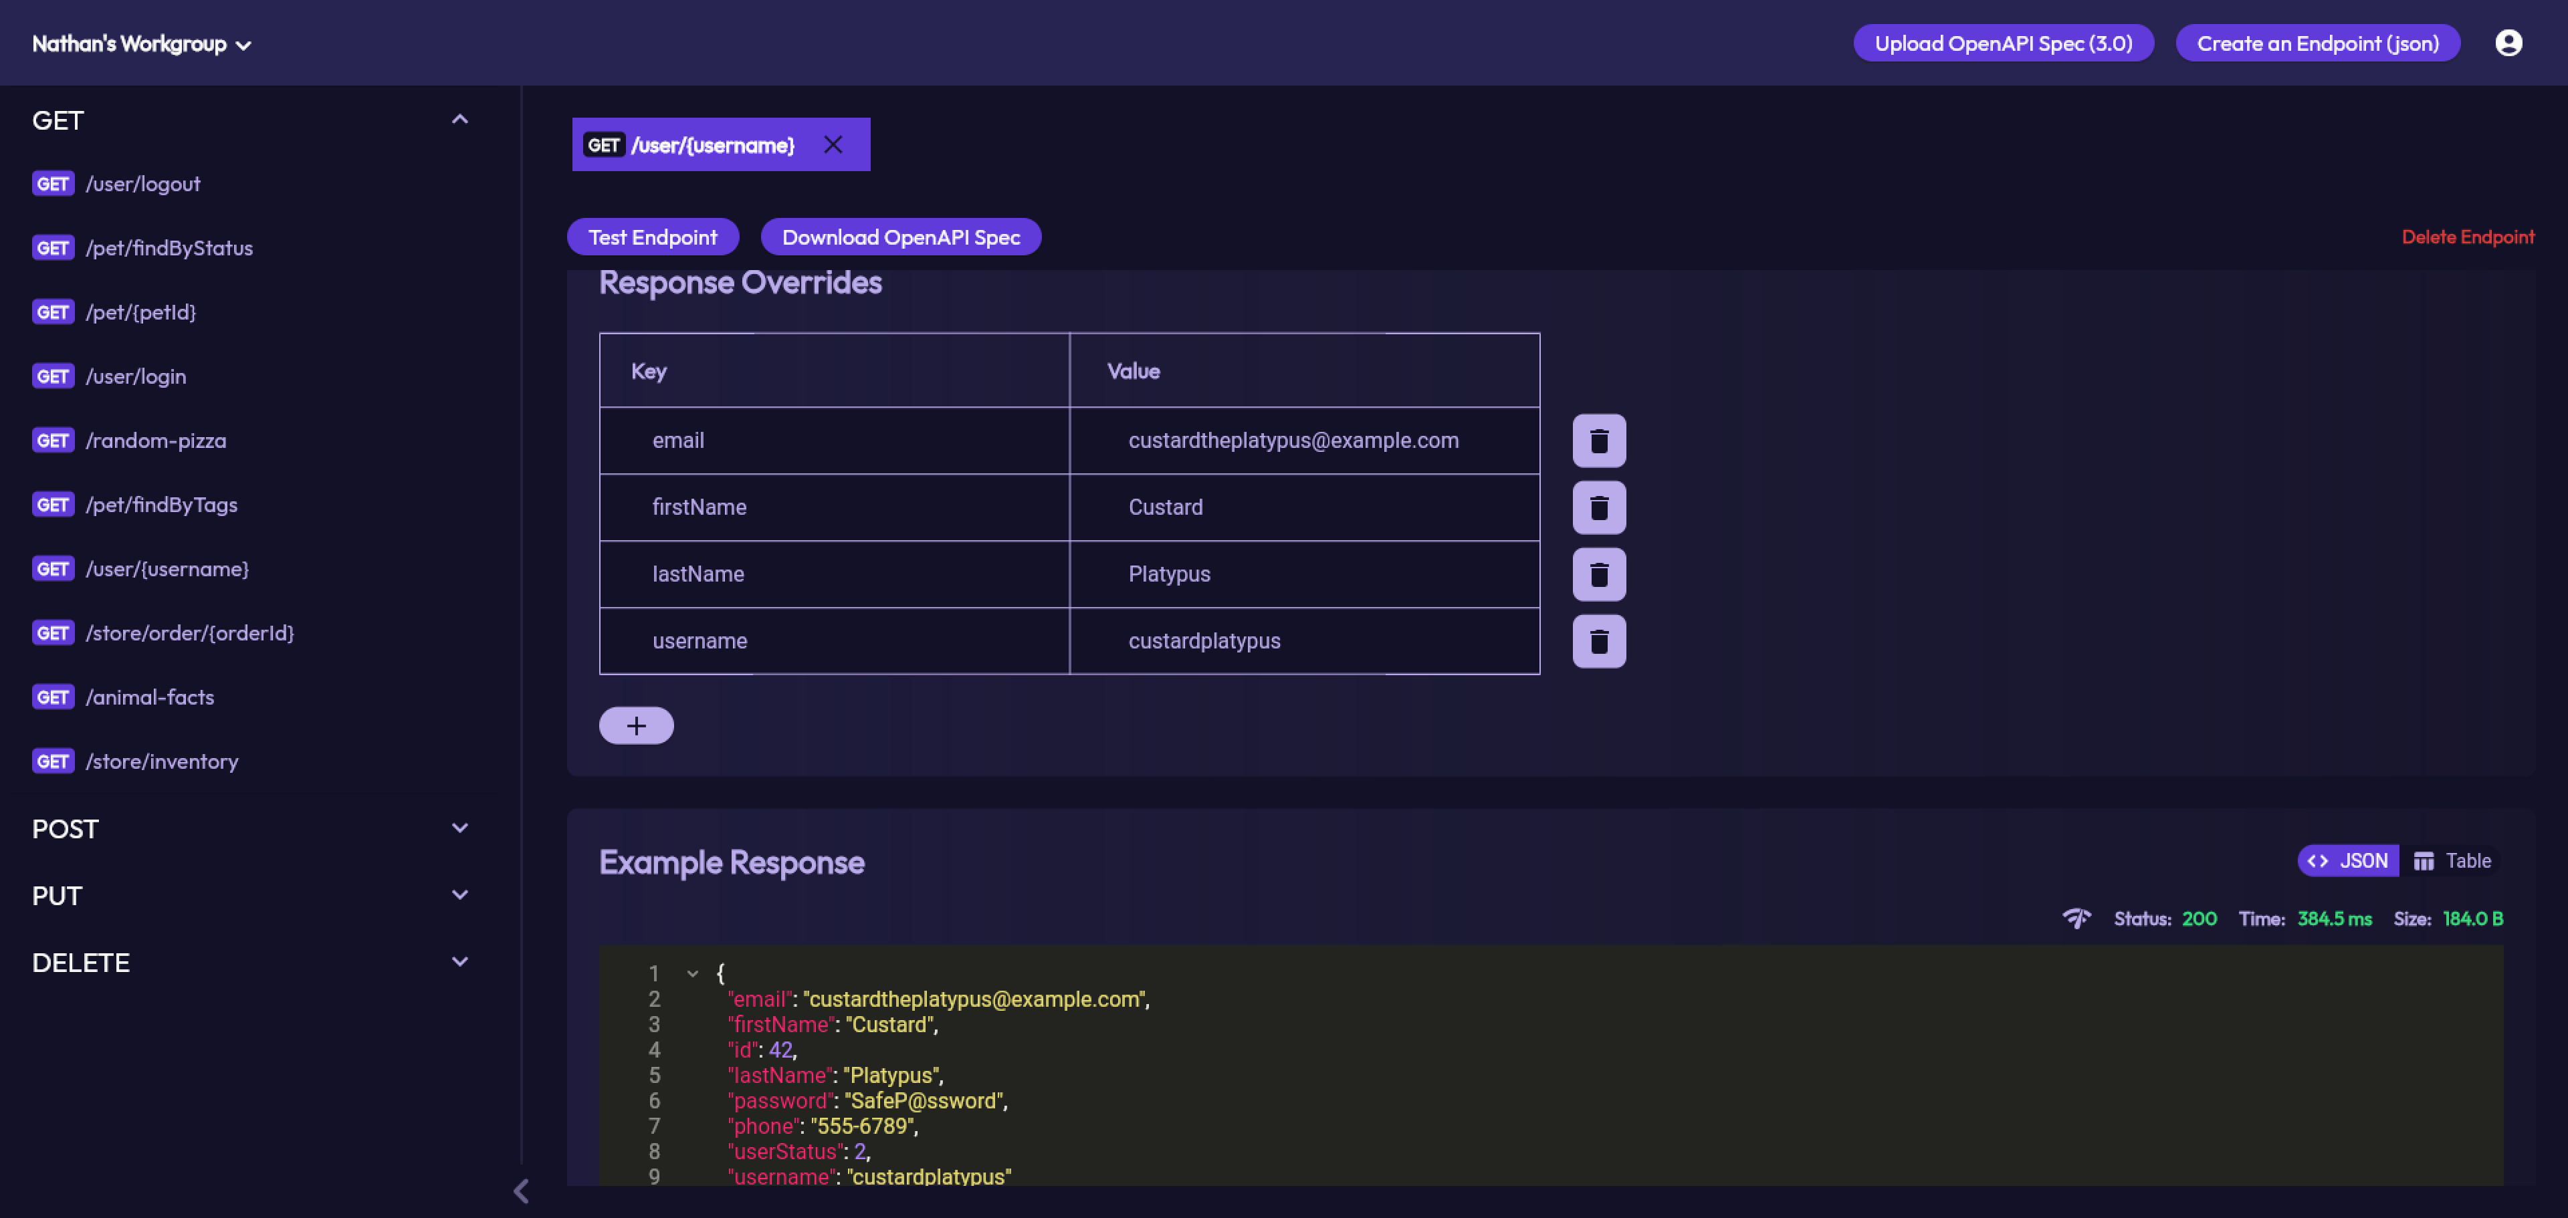
Task: Open /pet/{petId} endpoint
Action: tap(140, 312)
